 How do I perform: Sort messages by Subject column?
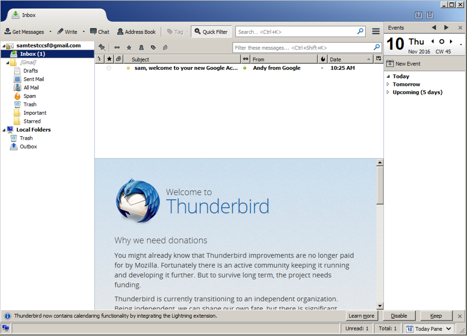click(182, 59)
